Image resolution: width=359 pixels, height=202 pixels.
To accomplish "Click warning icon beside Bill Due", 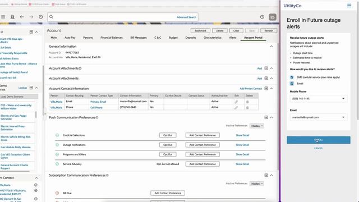I will coord(57,193).
